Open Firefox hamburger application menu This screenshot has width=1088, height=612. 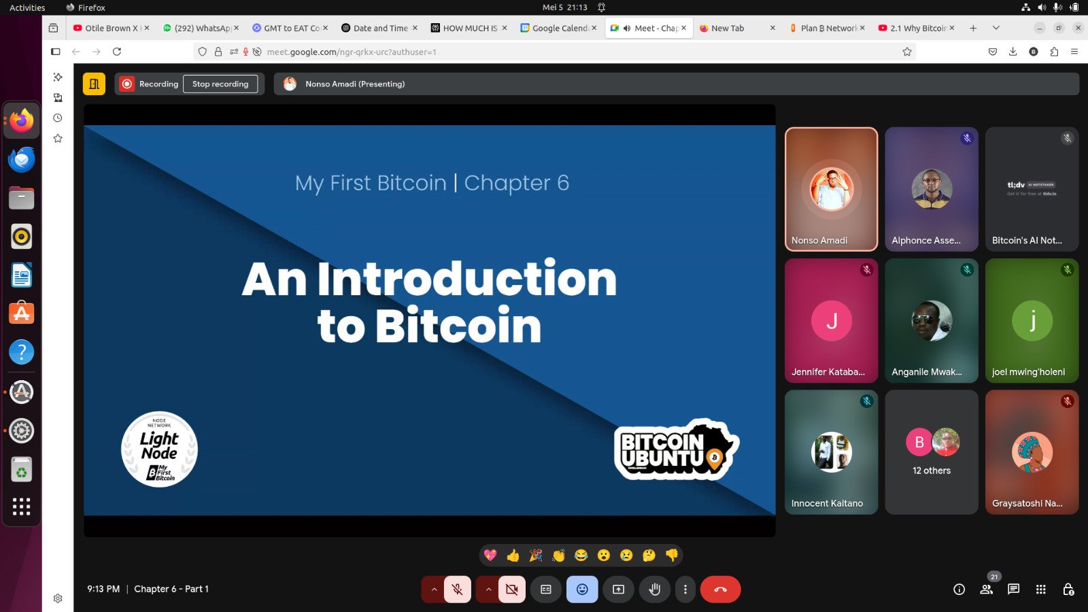click(x=1074, y=52)
